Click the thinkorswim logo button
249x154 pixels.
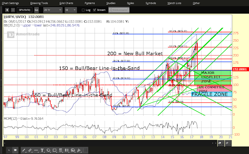(119, 10)
